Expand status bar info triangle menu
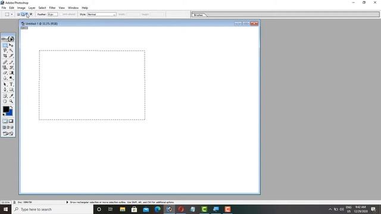 click(x=67, y=202)
